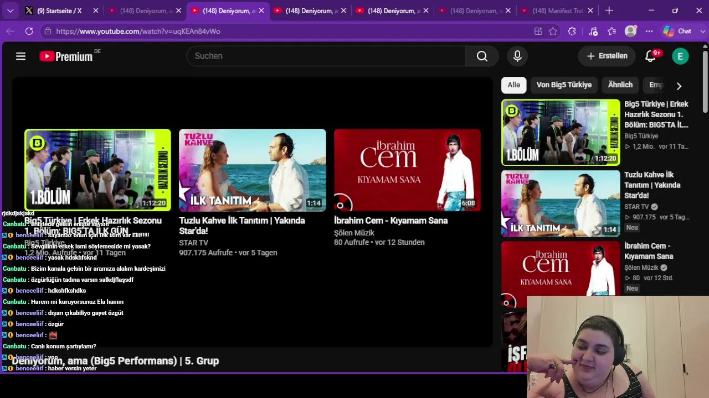
Task: Open the favorites list toolbar icon
Action: click(x=612, y=32)
